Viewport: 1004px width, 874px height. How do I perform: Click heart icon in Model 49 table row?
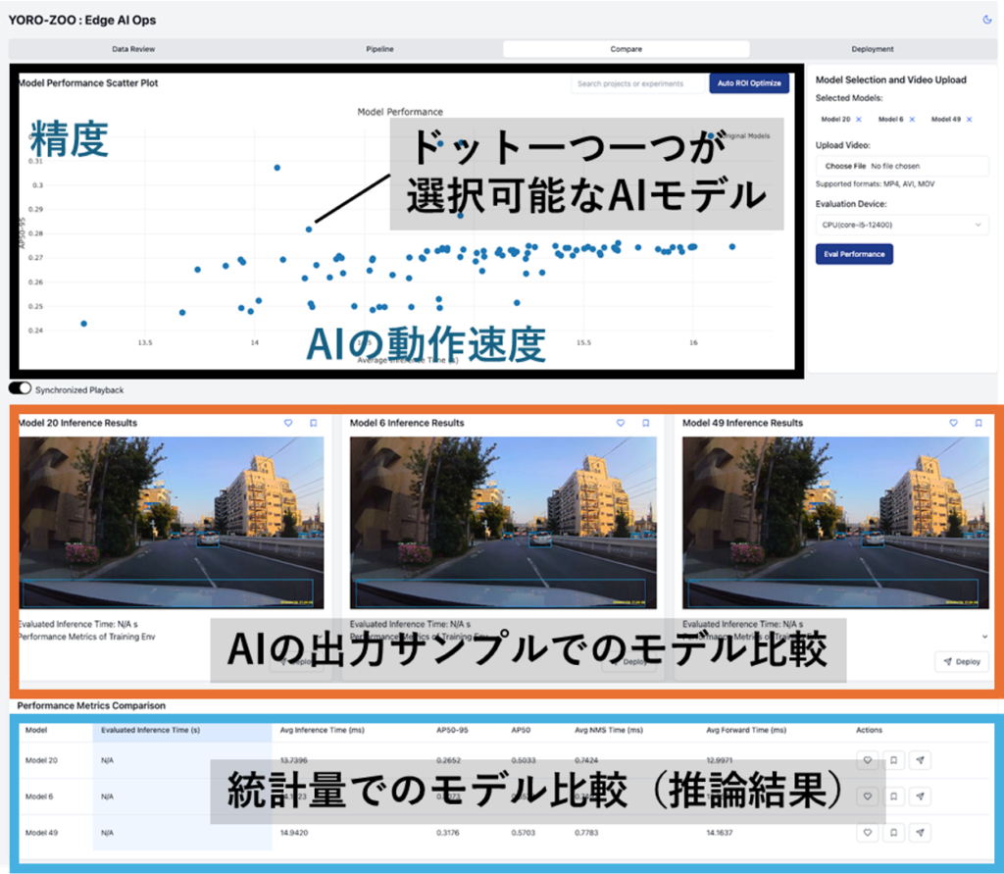point(868,833)
